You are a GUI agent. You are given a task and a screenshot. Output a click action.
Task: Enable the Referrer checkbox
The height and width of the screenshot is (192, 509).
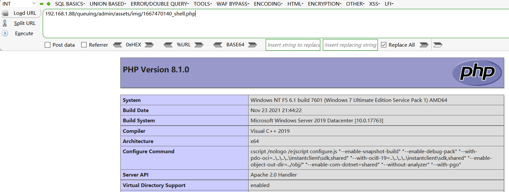(84, 45)
